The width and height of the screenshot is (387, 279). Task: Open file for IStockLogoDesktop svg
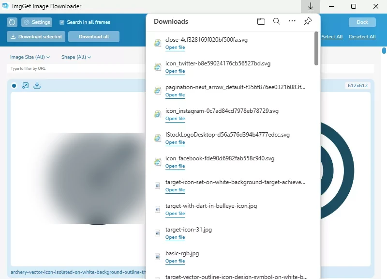pyautogui.click(x=175, y=142)
